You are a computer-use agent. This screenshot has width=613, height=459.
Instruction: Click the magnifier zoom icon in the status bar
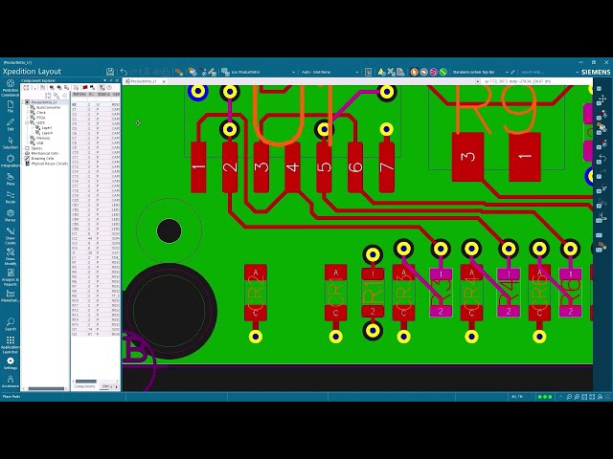tap(569, 397)
